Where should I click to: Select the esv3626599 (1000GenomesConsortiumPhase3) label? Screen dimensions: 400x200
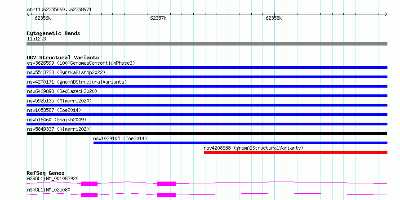(x=81, y=63)
